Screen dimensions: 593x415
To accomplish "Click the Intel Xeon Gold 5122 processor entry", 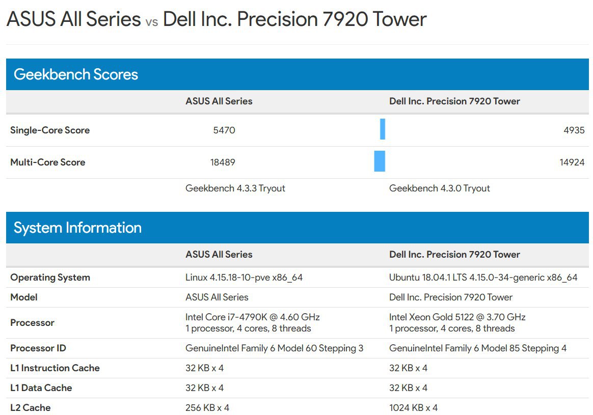I will point(457,323).
